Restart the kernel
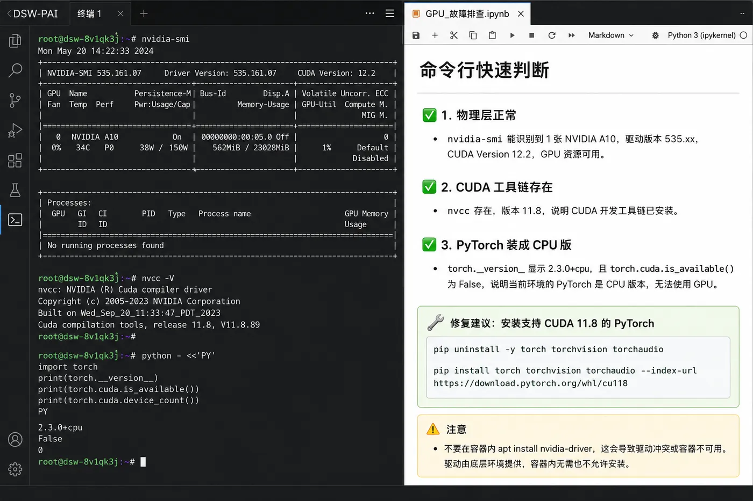The height and width of the screenshot is (501, 753). (552, 35)
